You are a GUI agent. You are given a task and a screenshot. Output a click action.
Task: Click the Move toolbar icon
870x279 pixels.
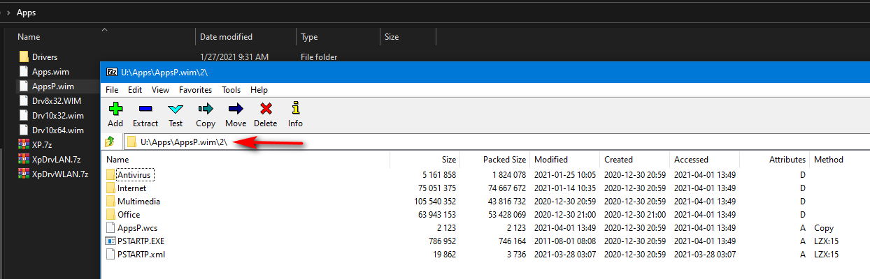(x=236, y=108)
